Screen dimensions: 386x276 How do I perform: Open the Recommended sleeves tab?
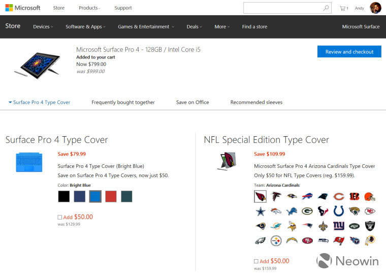(256, 102)
